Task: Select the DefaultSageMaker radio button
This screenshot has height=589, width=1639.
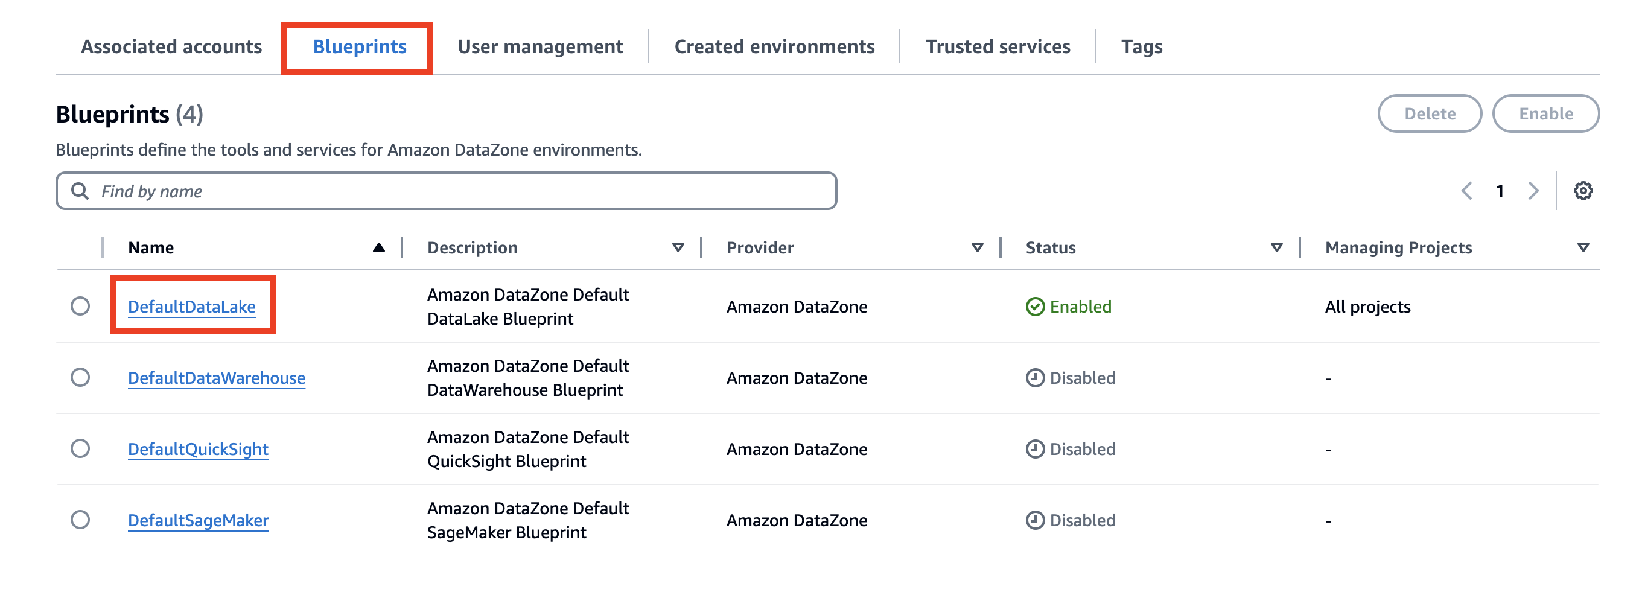Action: (80, 520)
